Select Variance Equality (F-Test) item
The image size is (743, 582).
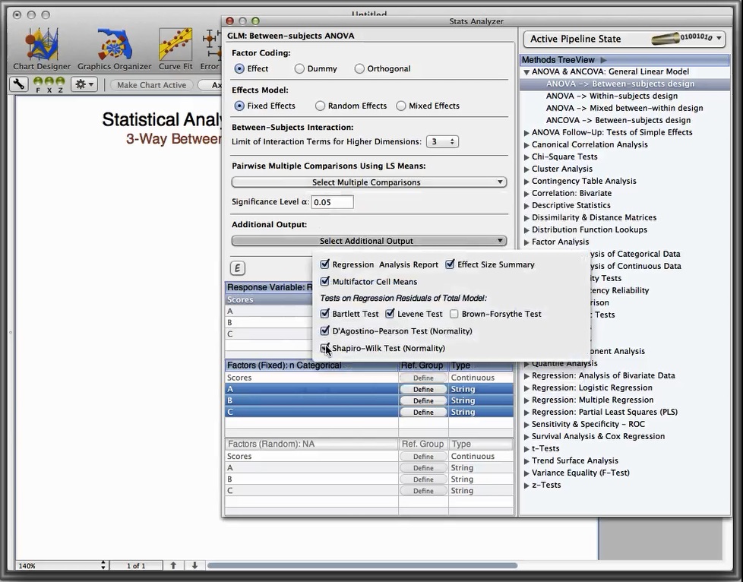(580, 473)
